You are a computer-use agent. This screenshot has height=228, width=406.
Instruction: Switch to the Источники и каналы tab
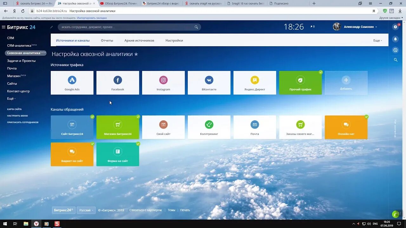(x=73, y=41)
